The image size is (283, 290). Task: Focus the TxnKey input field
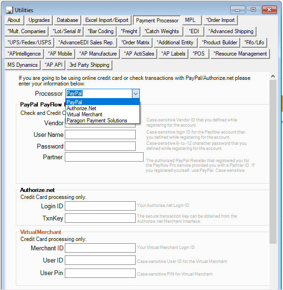[100, 218]
